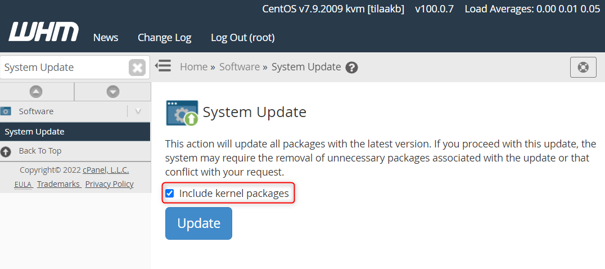Click the lifebuoy support icon button
Screen dimensions: 605x269
583,67
